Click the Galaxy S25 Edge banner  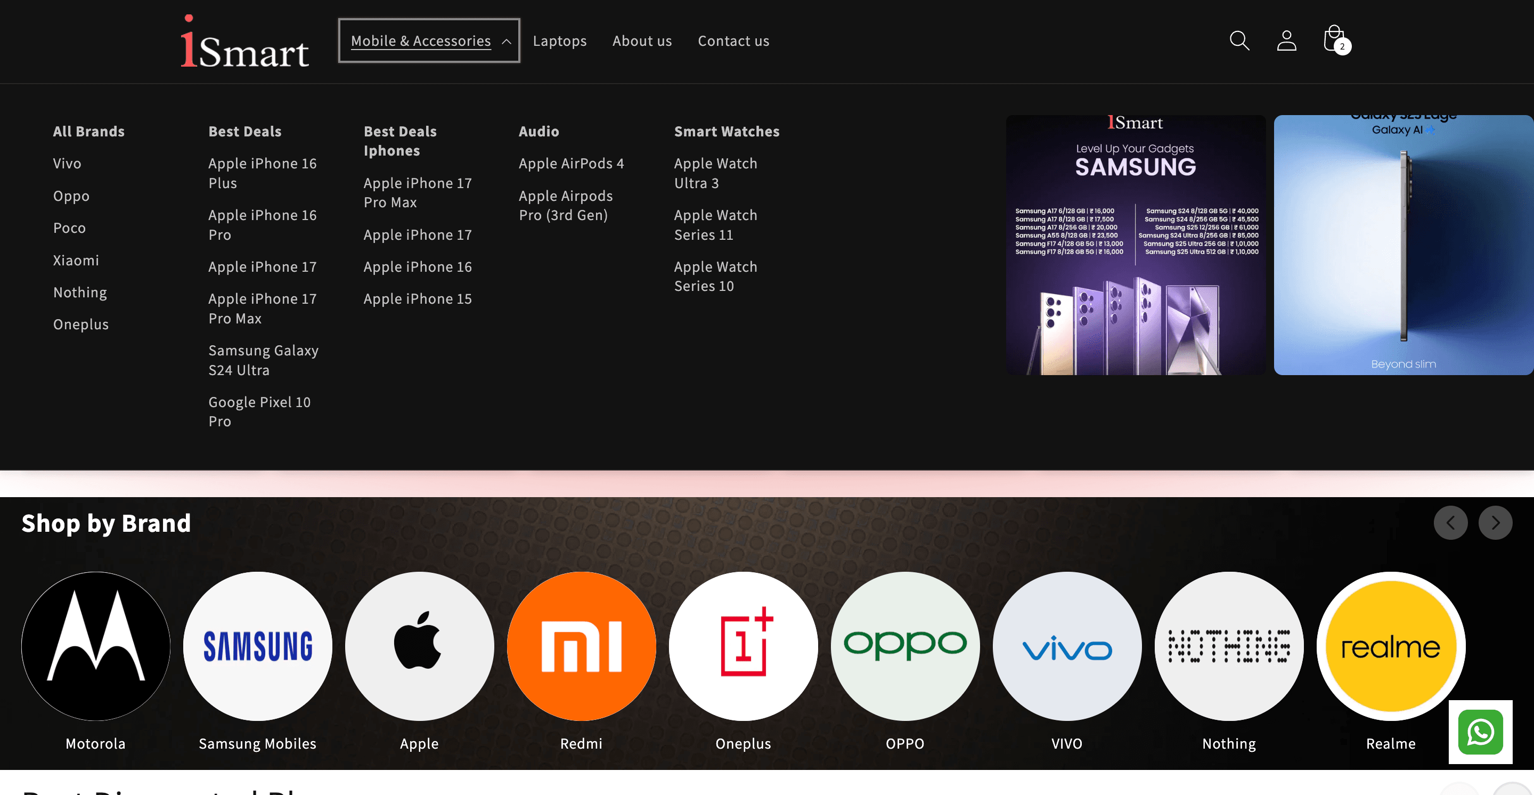pos(1403,245)
